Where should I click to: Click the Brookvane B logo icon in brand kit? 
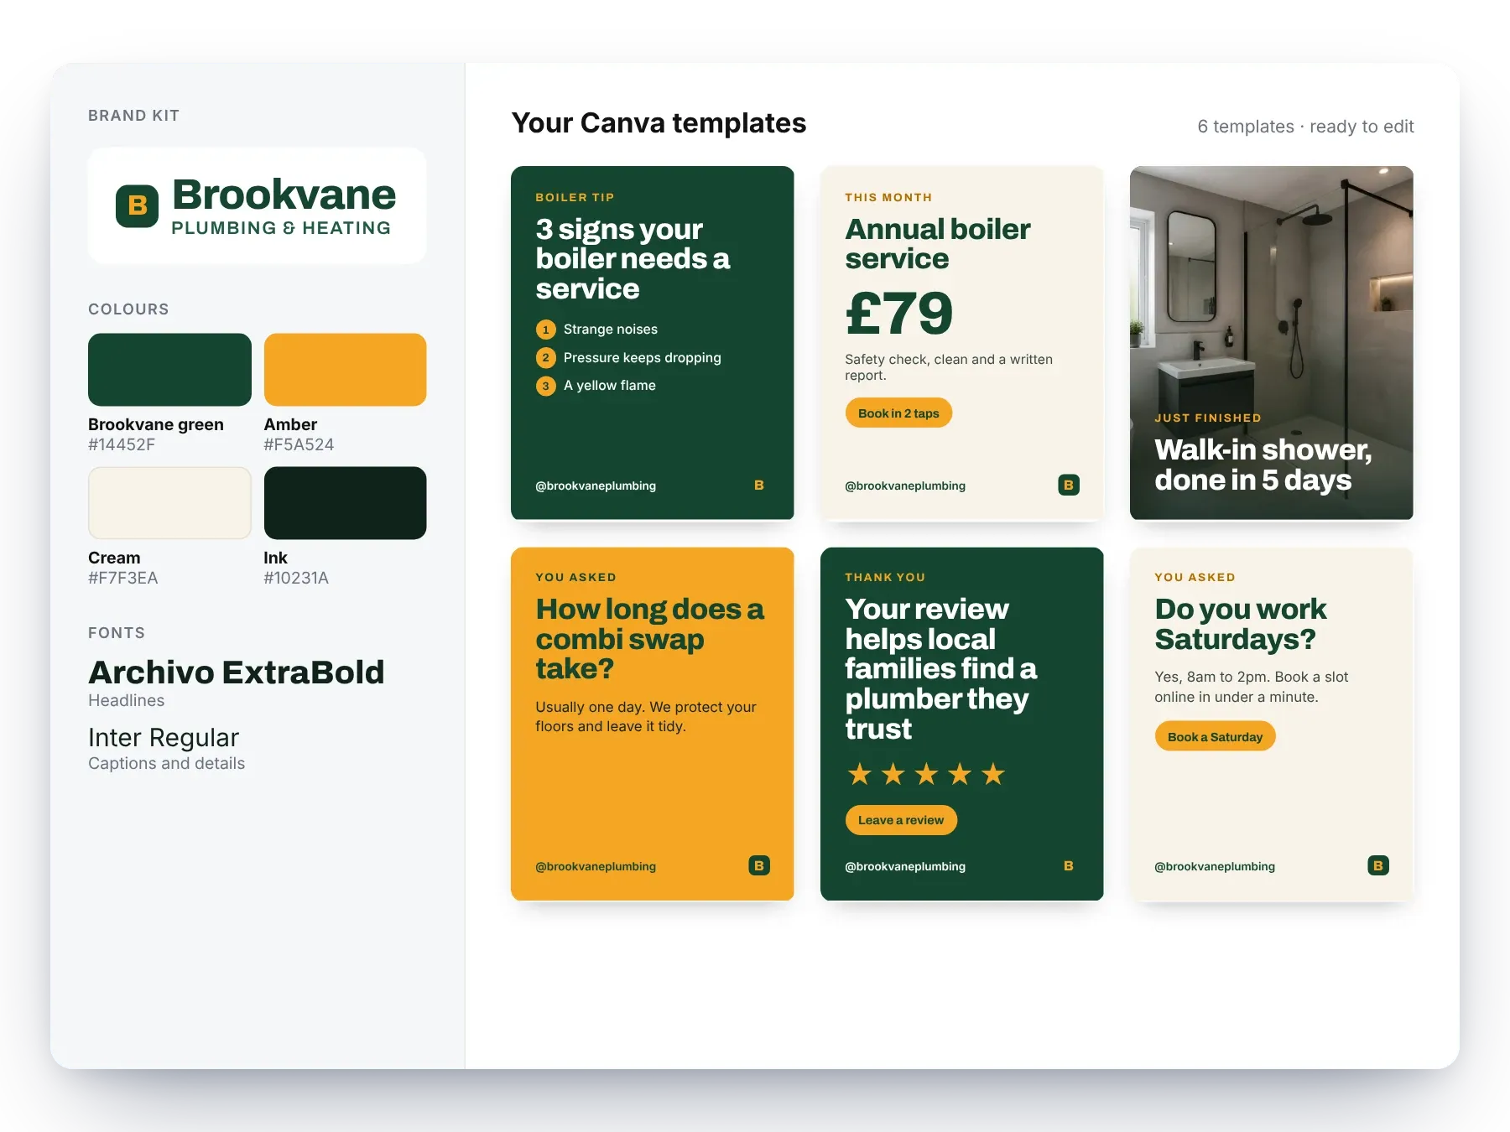pos(137,206)
